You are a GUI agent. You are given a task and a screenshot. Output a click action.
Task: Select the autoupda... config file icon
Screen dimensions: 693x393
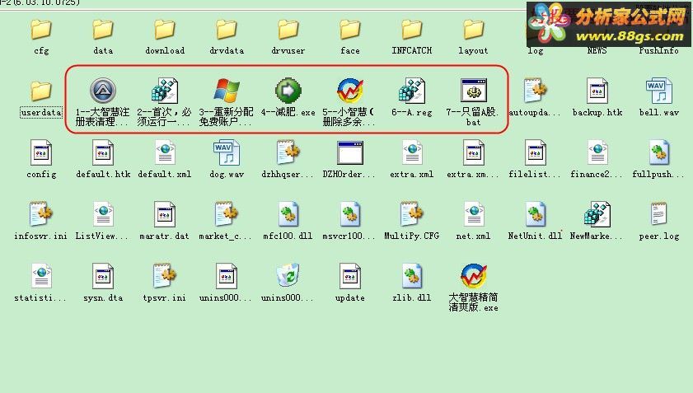[536, 91]
